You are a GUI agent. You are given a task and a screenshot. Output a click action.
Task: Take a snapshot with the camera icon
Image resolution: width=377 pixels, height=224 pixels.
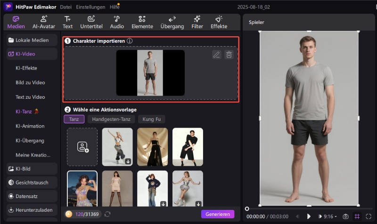click(345, 216)
